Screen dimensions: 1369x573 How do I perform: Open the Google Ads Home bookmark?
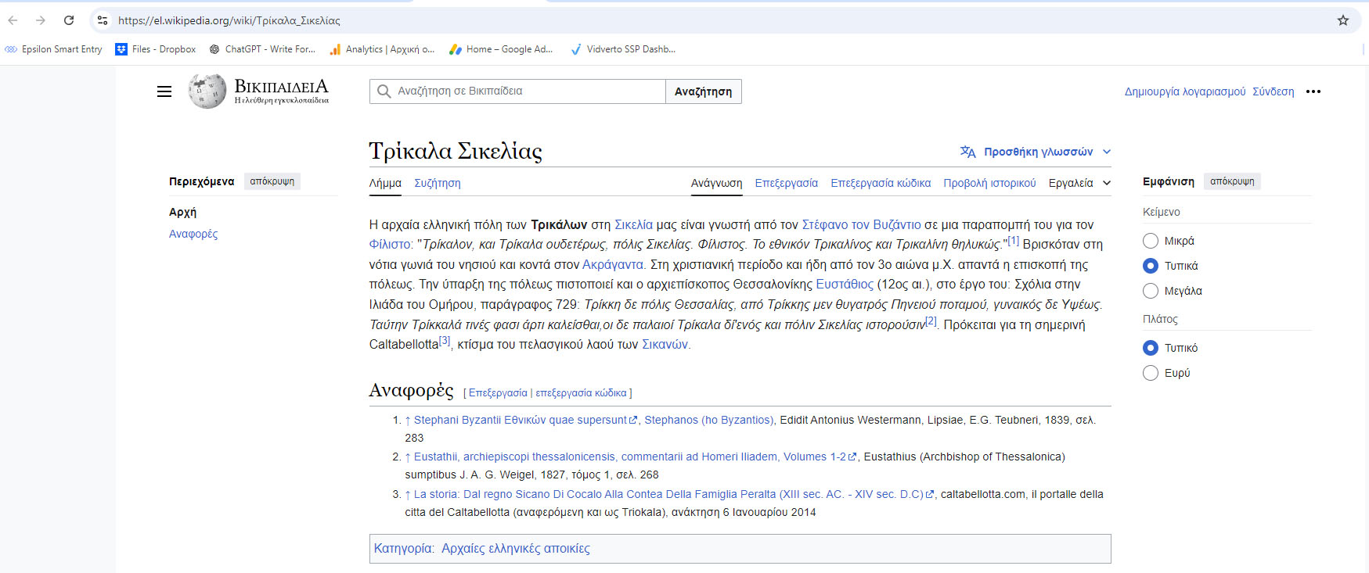[501, 49]
